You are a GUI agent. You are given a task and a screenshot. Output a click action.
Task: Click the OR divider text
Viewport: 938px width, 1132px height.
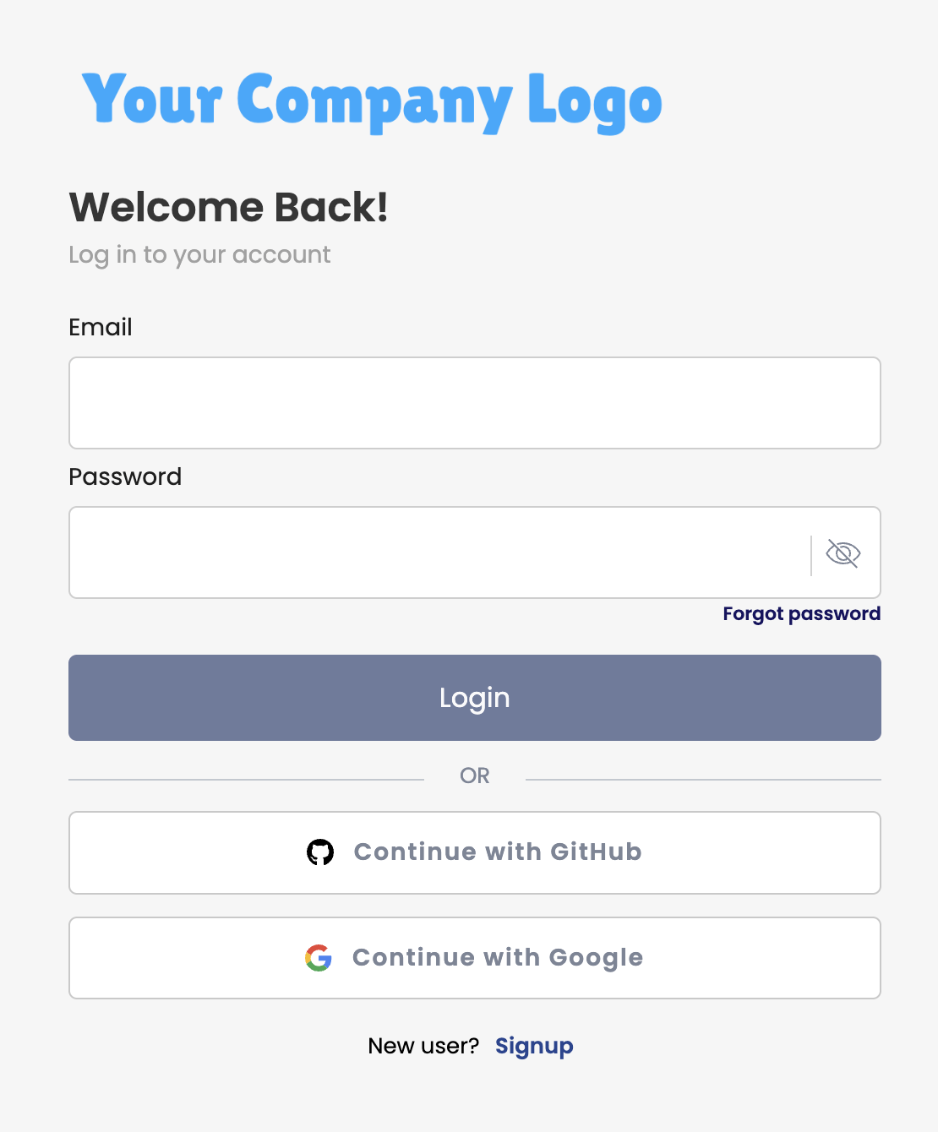point(475,775)
